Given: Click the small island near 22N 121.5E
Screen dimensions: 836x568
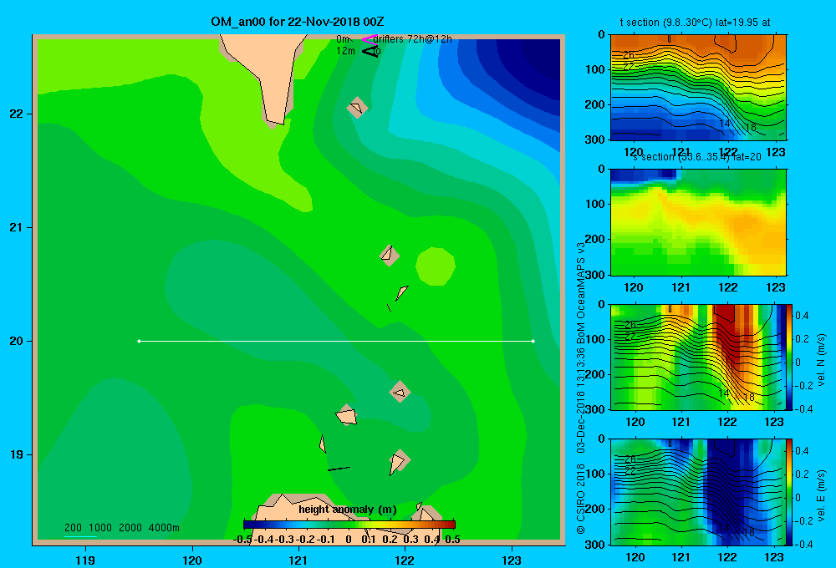Looking at the screenshot, I should (x=357, y=108).
